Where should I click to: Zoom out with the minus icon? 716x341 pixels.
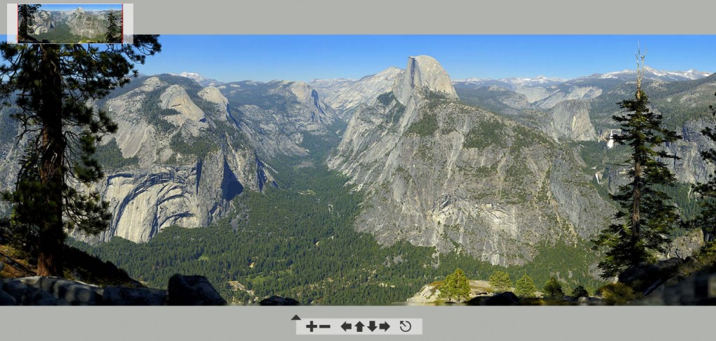(x=324, y=326)
